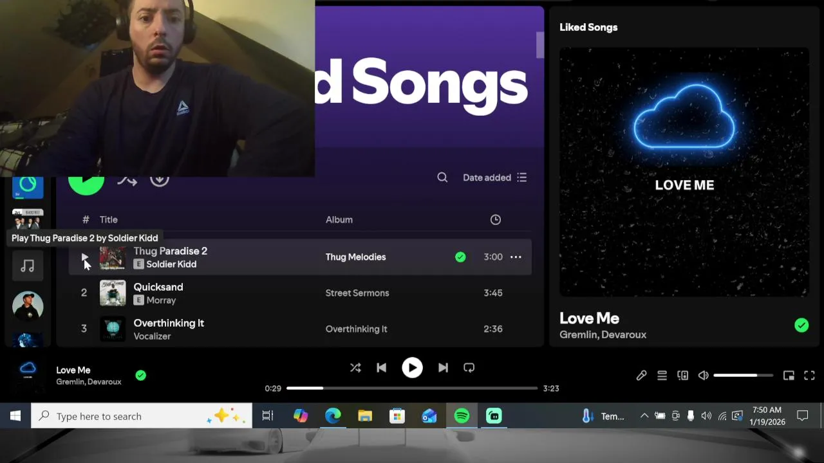Click the 2:36 duration of Overthinking It
Image resolution: width=824 pixels, height=463 pixels.
pos(493,329)
